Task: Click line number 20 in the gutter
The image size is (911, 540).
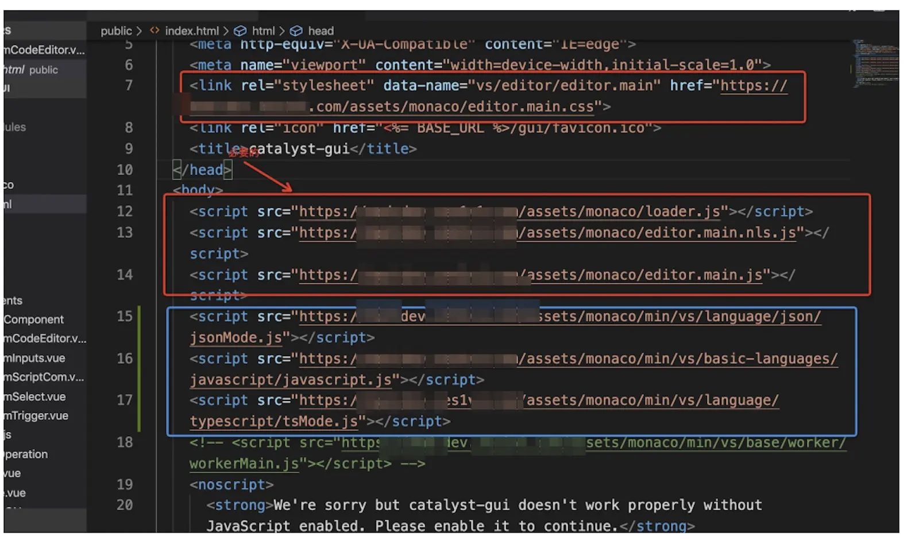Action: 125,505
